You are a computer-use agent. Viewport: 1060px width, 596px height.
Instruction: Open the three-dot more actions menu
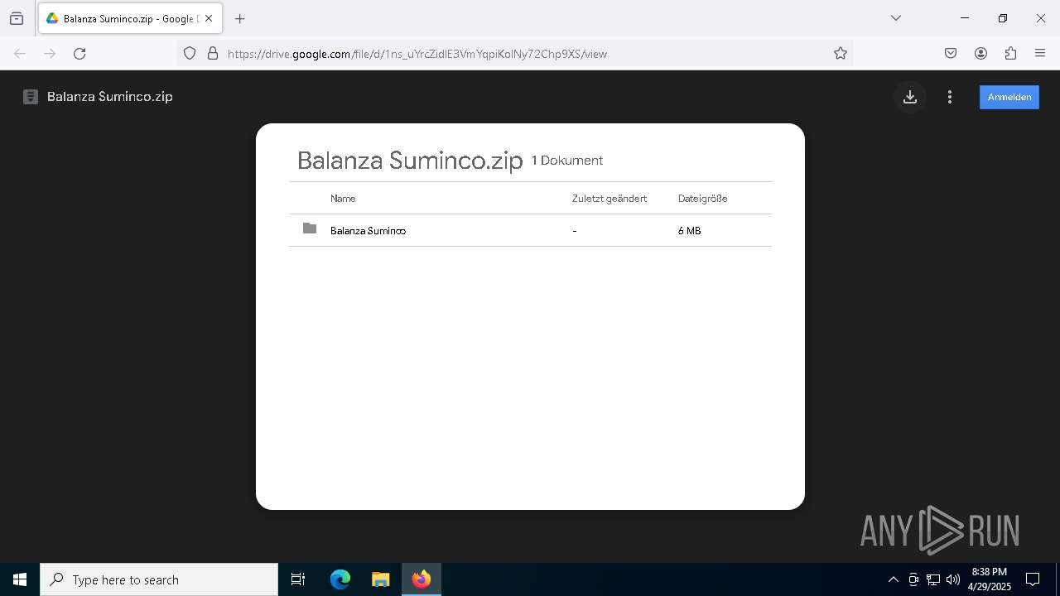tap(950, 97)
